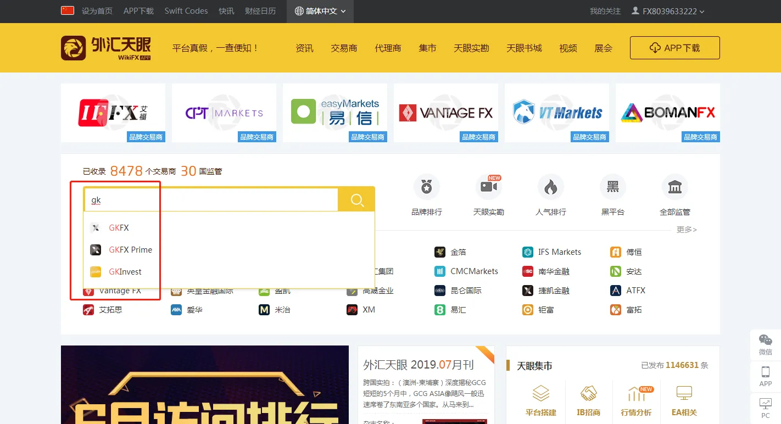The height and width of the screenshot is (424, 781).
Task: Click the WikiFX 外汇天眼 logo
Action: pos(105,48)
